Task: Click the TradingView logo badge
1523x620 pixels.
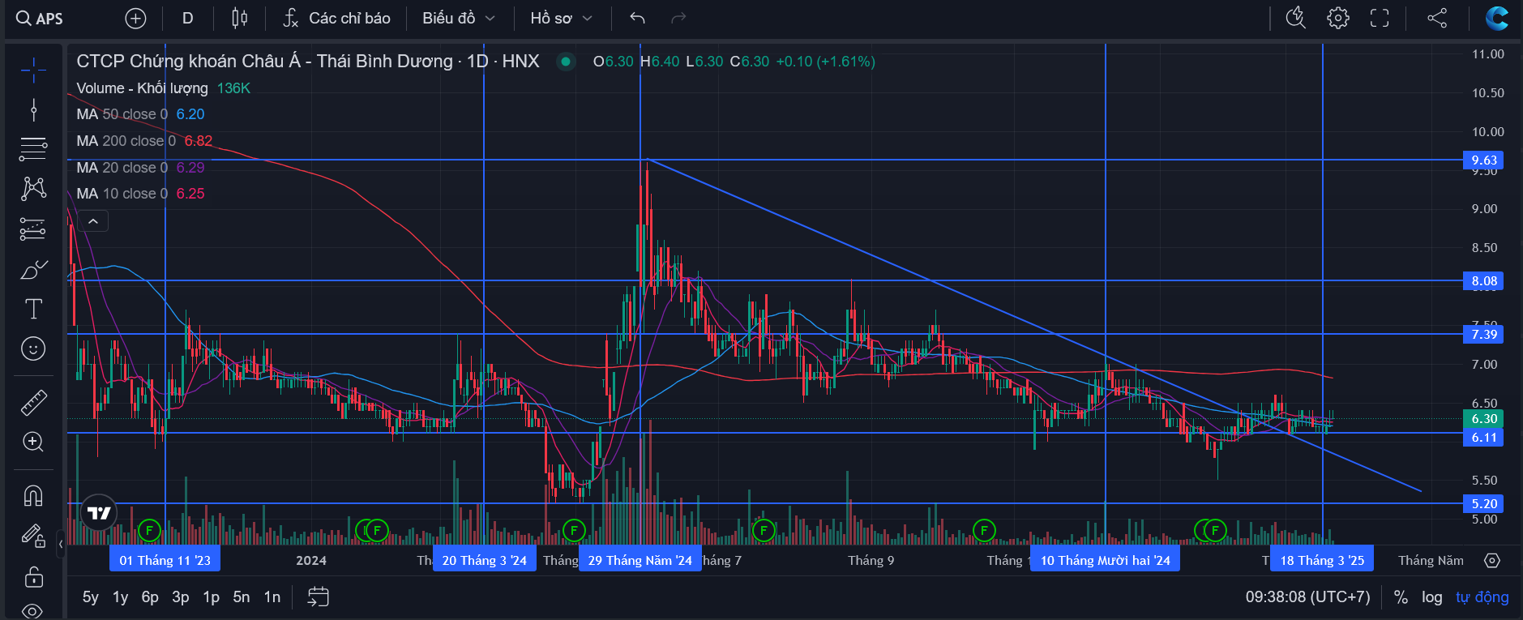Action: 98,513
